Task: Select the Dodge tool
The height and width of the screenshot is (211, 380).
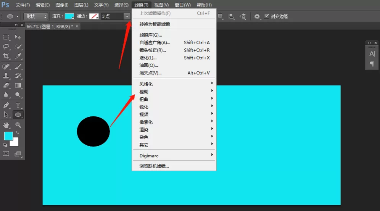Action: pos(18,95)
